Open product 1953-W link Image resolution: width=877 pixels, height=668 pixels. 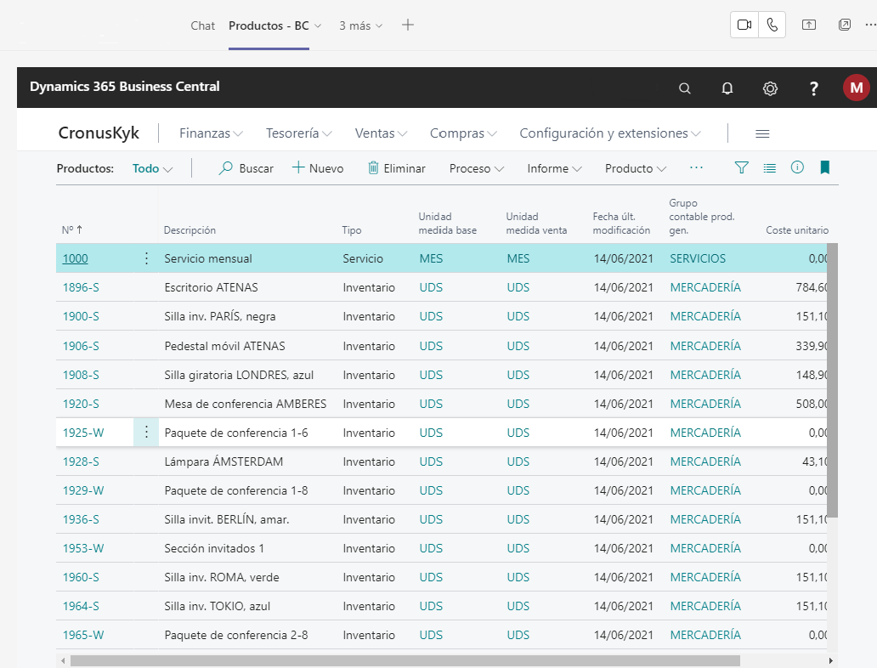pyautogui.click(x=82, y=548)
